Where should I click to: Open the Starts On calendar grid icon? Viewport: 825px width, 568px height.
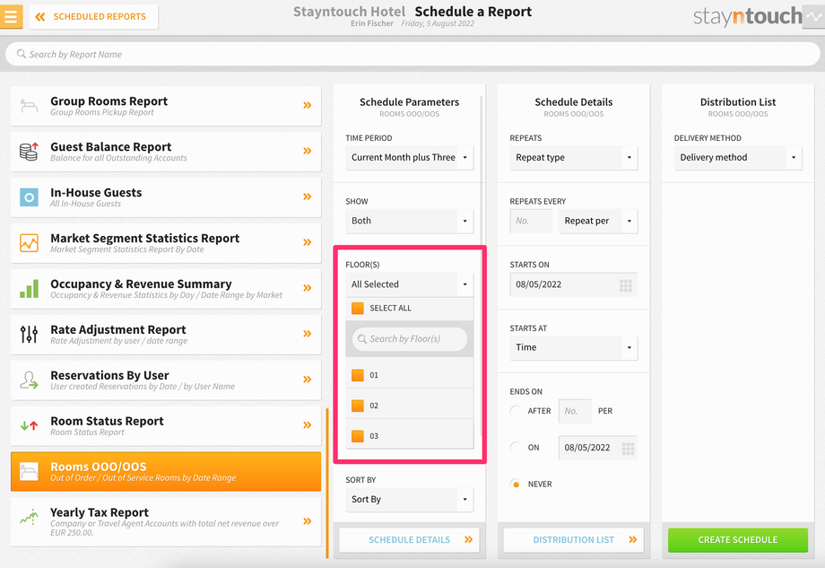tap(626, 285)
